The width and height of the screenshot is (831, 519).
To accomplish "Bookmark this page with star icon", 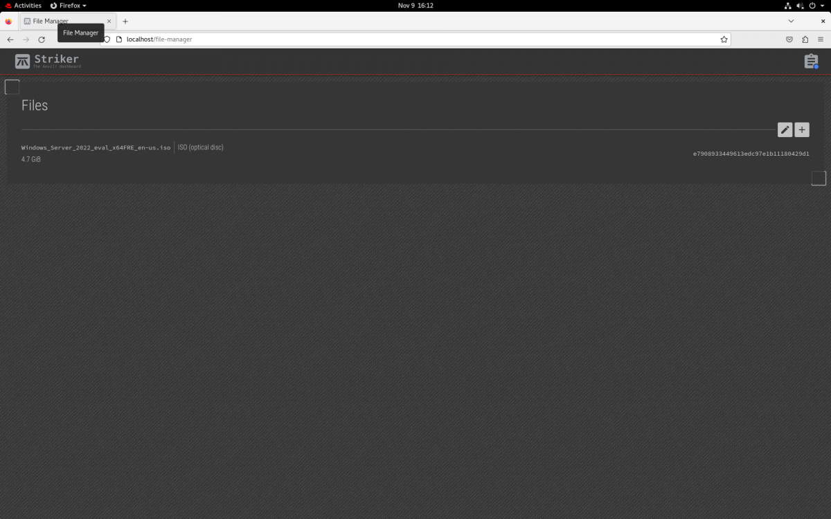I will [x=724, y=39].
